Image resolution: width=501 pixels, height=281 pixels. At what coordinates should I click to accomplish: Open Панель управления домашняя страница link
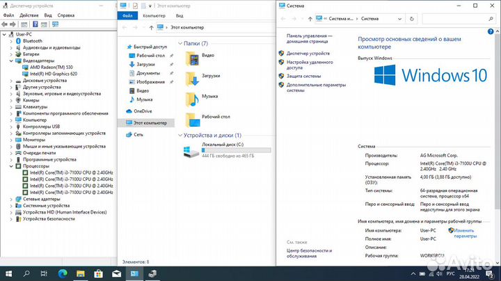[309, 39]
